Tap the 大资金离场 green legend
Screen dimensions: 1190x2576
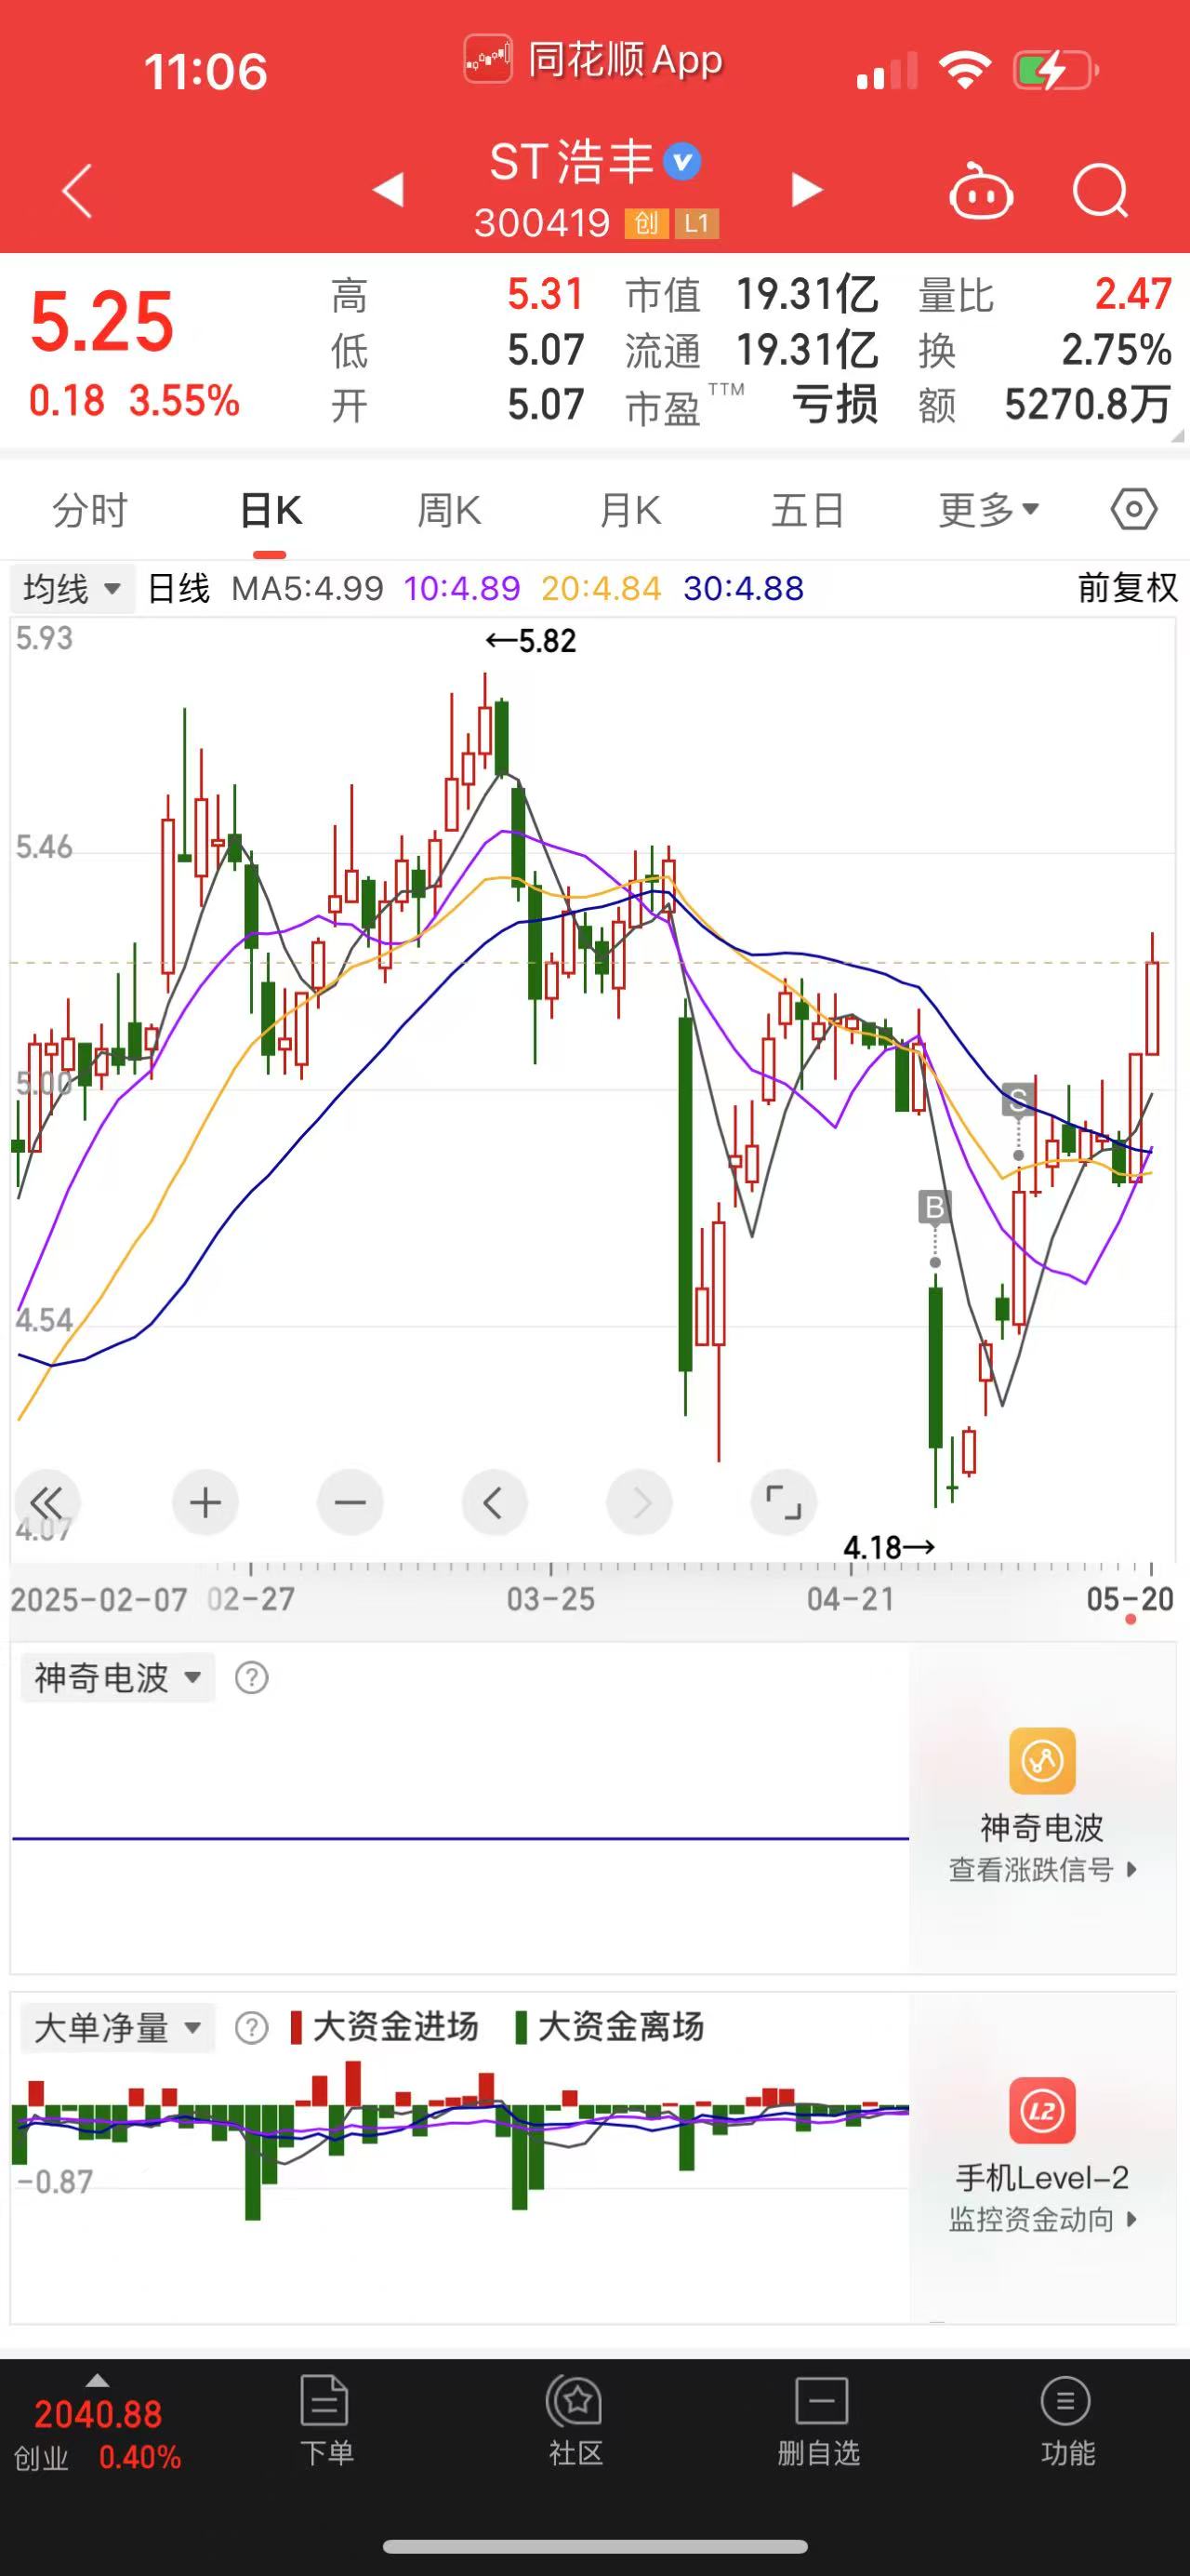[610, 2027]
